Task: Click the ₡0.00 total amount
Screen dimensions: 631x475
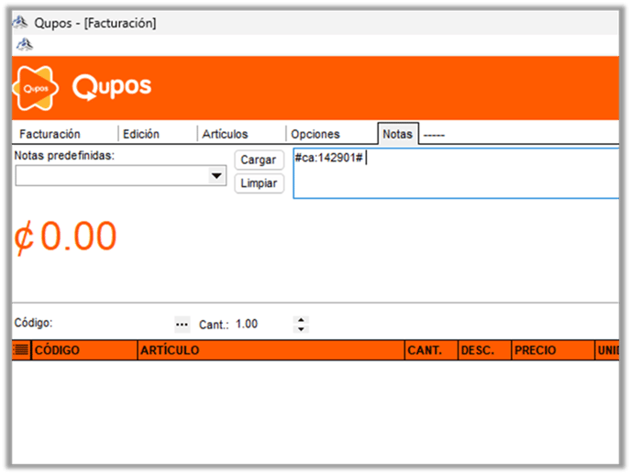Action: [x=66, y=237]
